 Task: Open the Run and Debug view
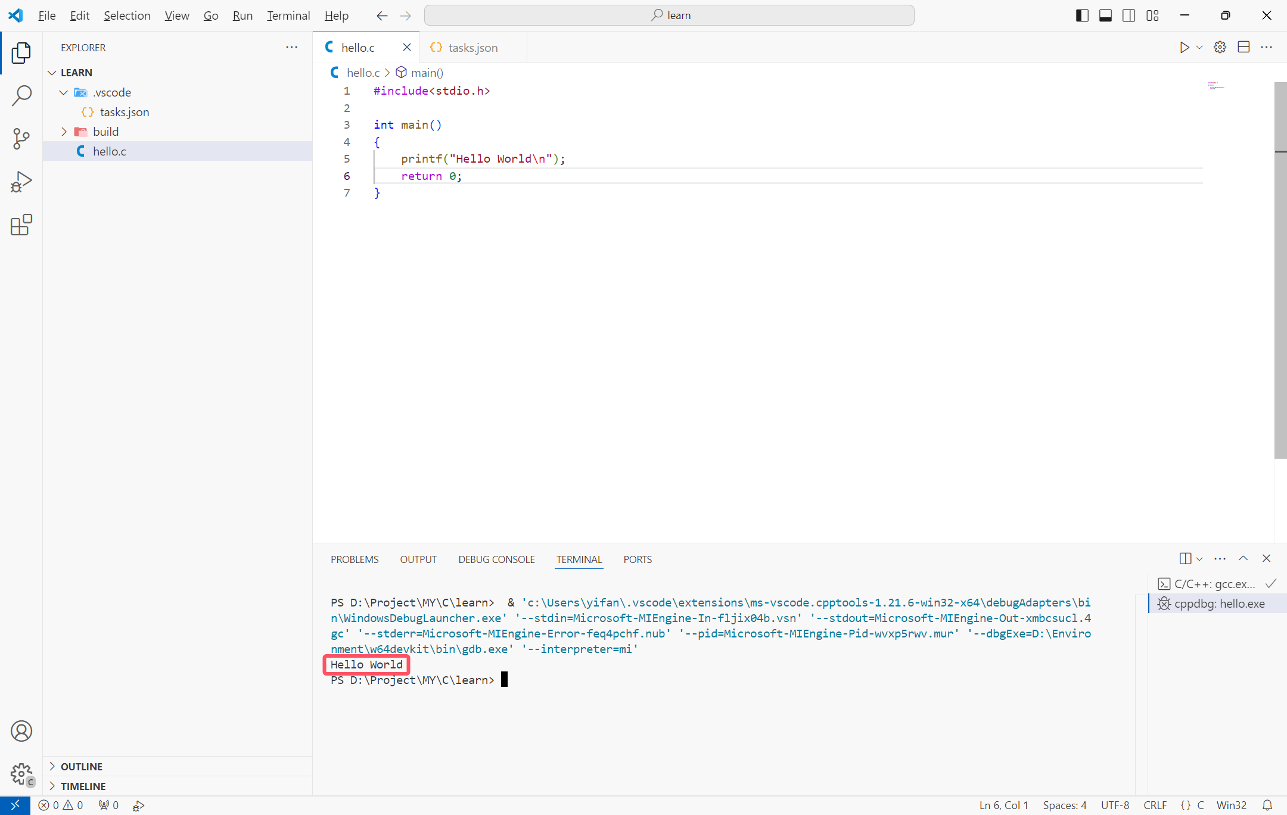point(21,181)
